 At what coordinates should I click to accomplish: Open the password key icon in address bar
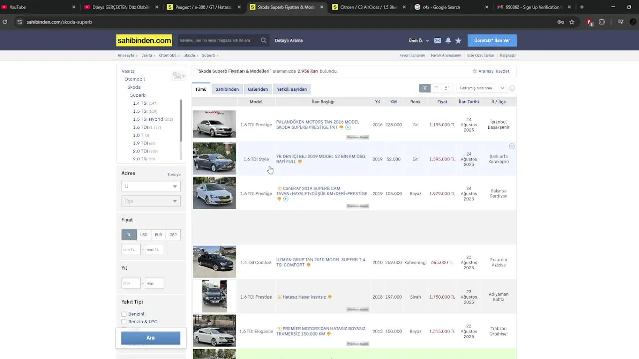coord(561,22)
